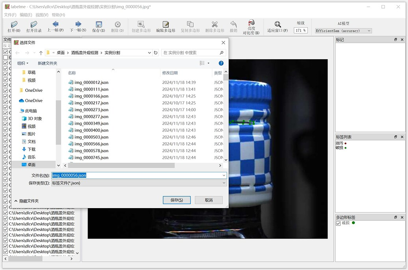The height and width of the screenshot is (270, 408).
Task: Toggle the second-from-bottom file list checkbox
Action: (6, 246)
